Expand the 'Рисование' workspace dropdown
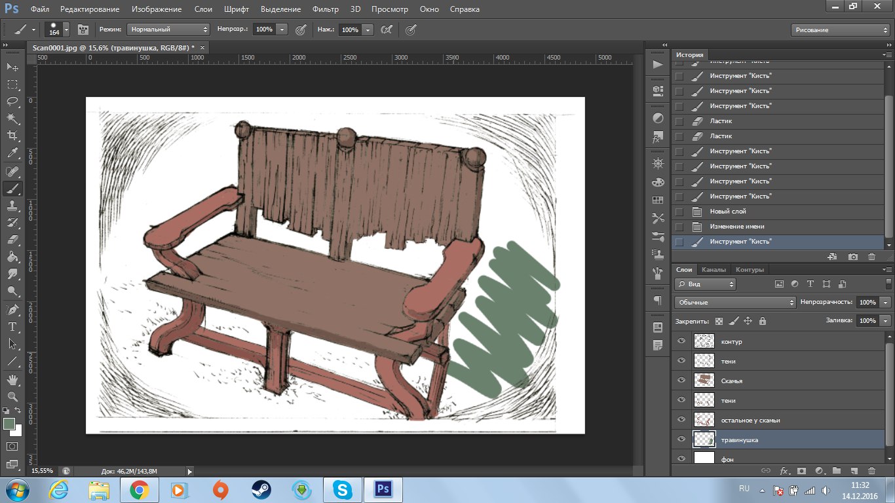 840,30
